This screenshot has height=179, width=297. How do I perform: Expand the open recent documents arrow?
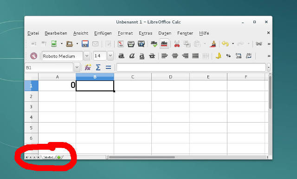tap(77, 44)
